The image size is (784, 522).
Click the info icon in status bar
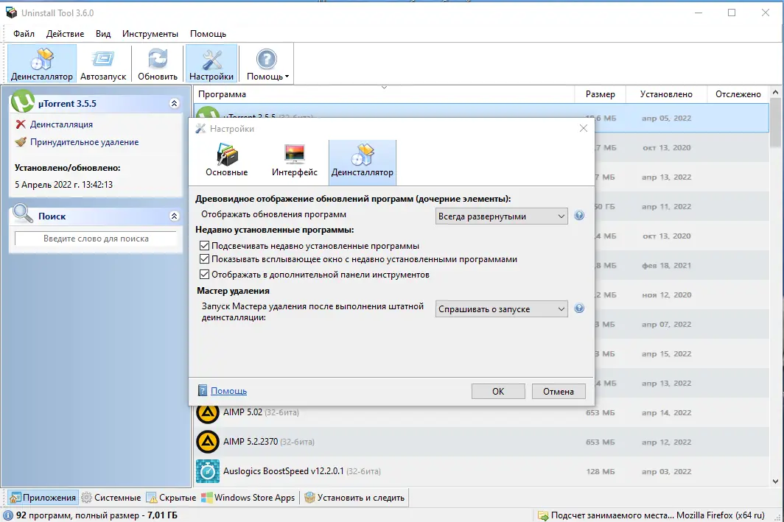click(8, 515)
